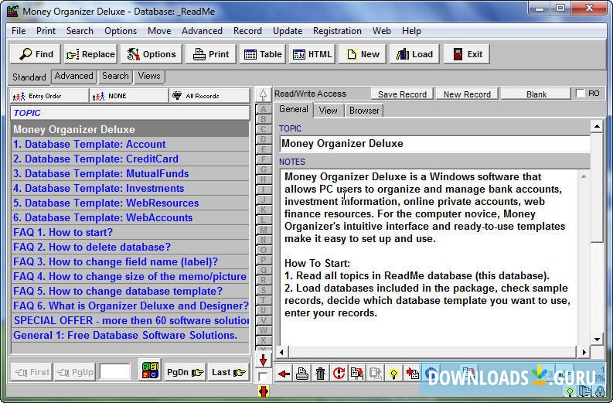Open the Search menu
613x403 pixels.
click(x=80, y=31)
